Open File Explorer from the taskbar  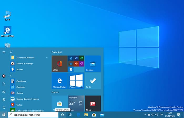point(86,115)
